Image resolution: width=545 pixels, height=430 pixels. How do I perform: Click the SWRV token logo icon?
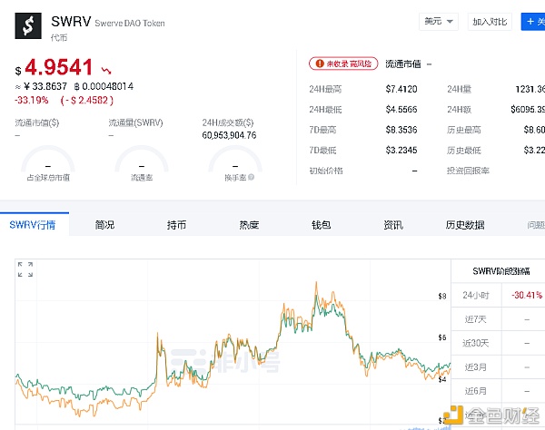point(28,25)
